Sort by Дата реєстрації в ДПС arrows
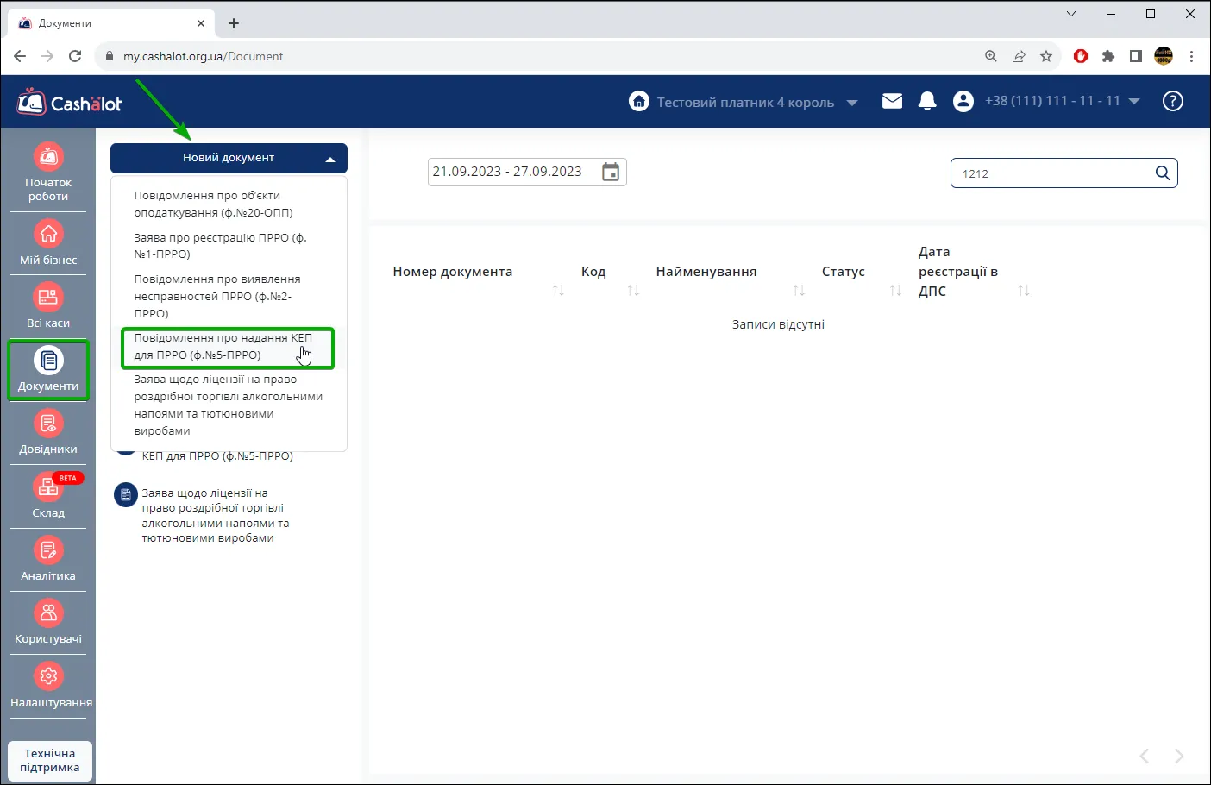The width and height of the screenshot is (1211, 785). coord(1024,291)
